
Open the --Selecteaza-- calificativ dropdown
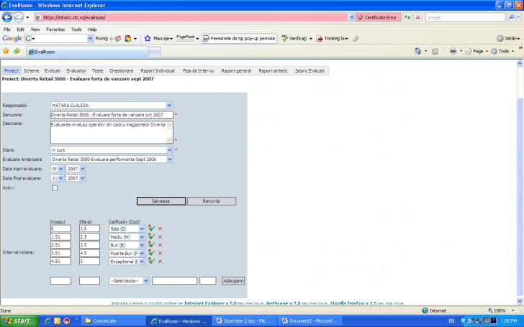pos(145,280)
